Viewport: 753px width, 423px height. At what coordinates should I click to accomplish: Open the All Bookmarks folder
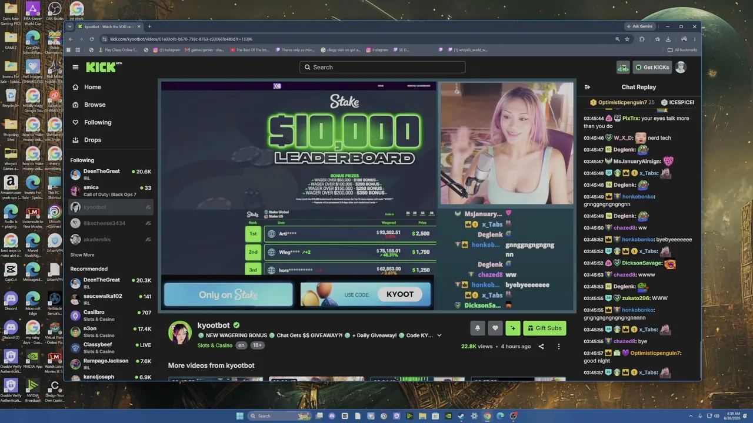[x=682, y=50]
